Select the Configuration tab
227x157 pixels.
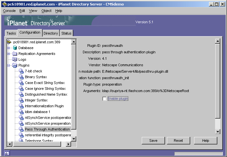[x=30, y=32]
